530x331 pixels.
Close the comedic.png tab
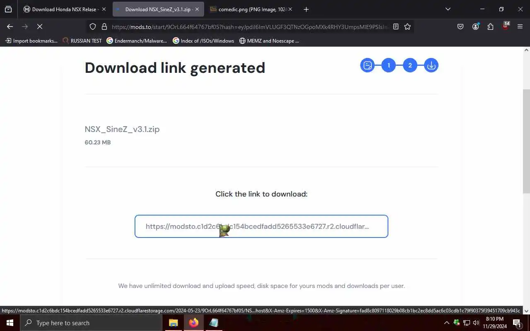[x=290, y=9]
